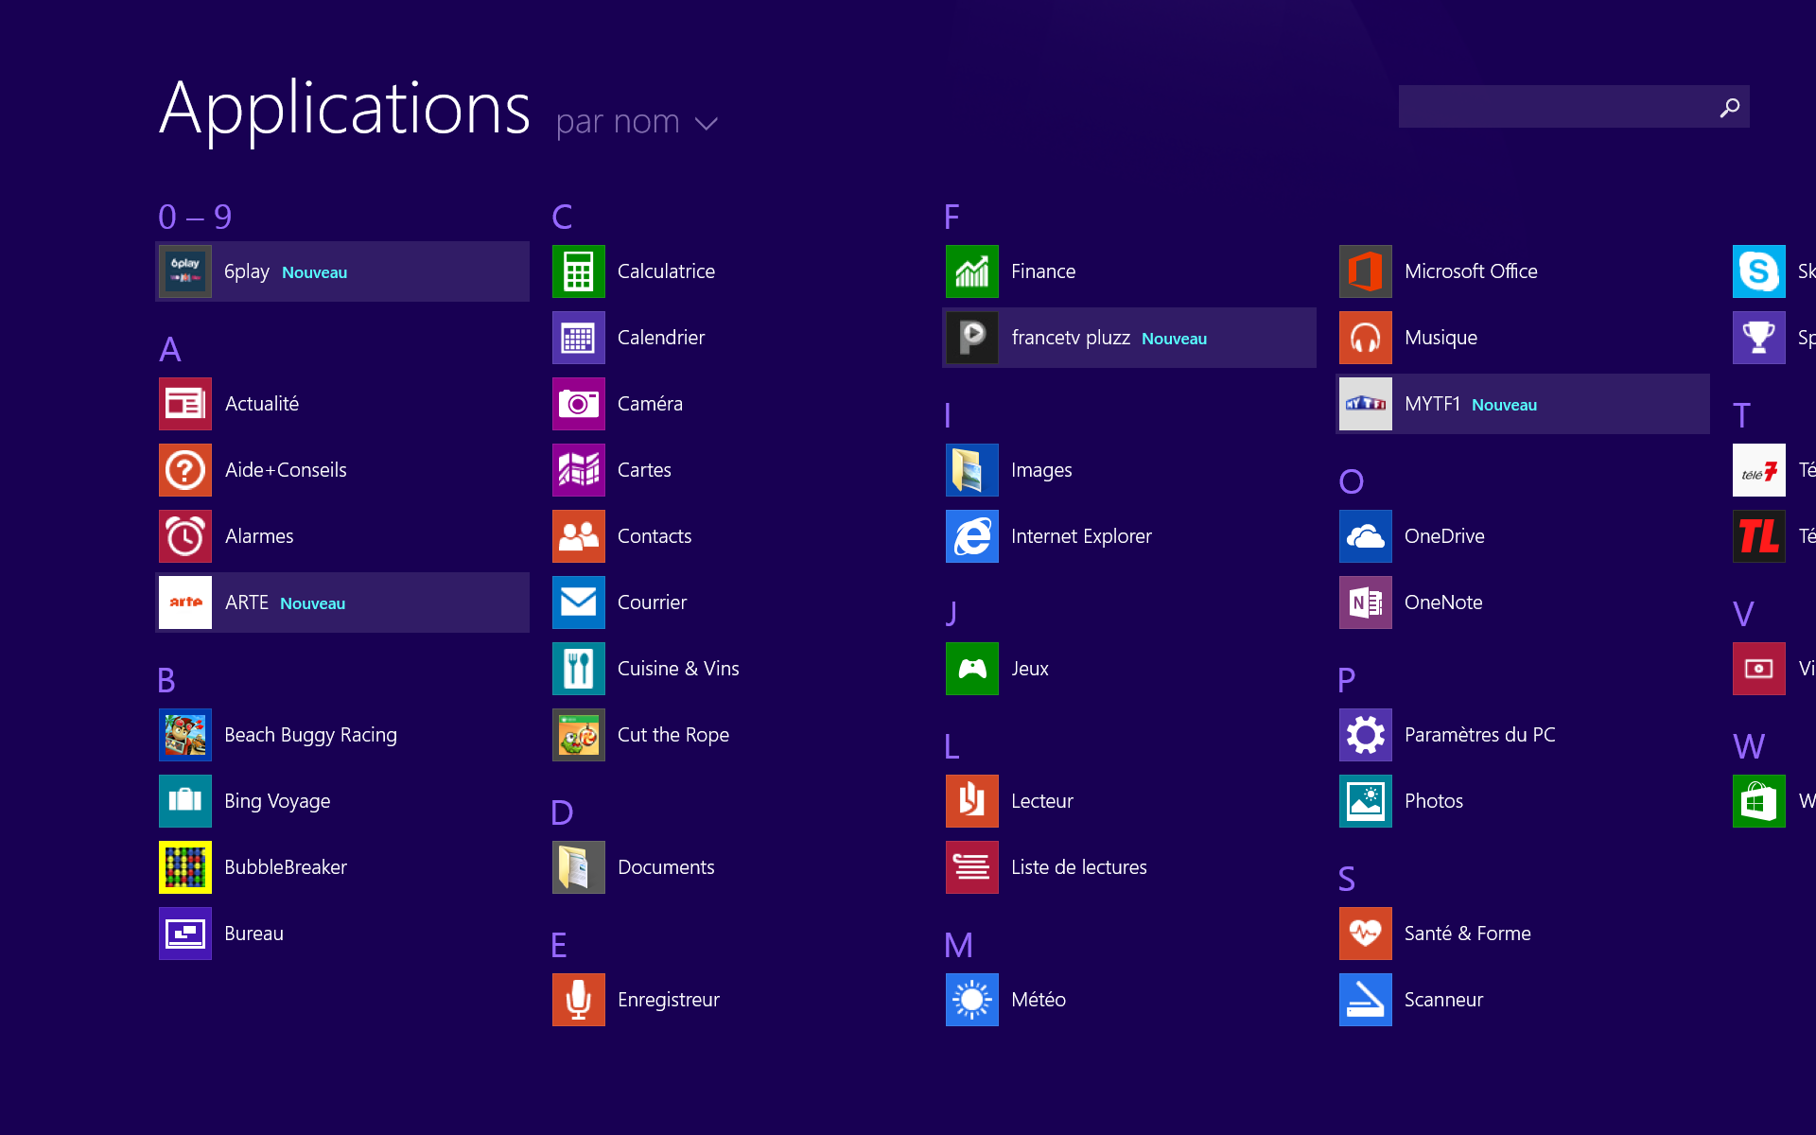Launch the OneNote icon
1816x1135 pixels.
pos(1366,602)
